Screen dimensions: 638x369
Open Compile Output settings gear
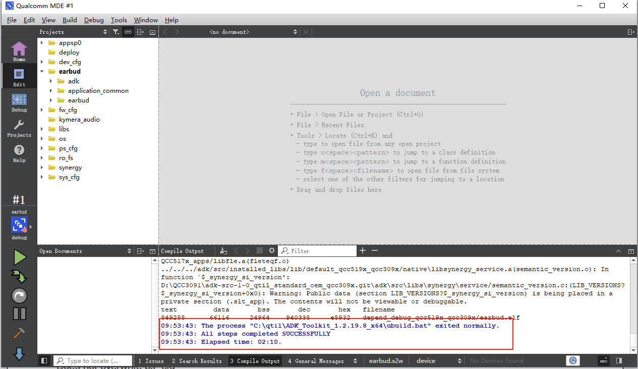272,251
